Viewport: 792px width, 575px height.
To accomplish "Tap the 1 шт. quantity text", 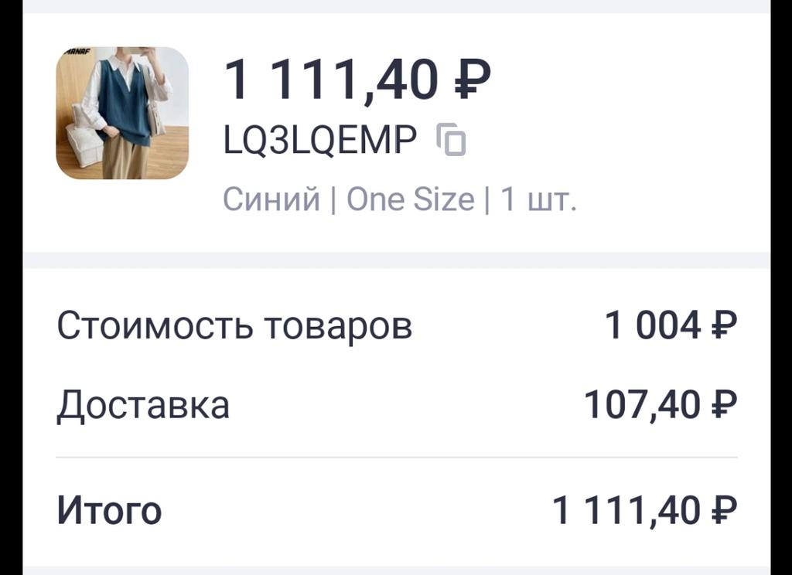I will coord(538,199).
